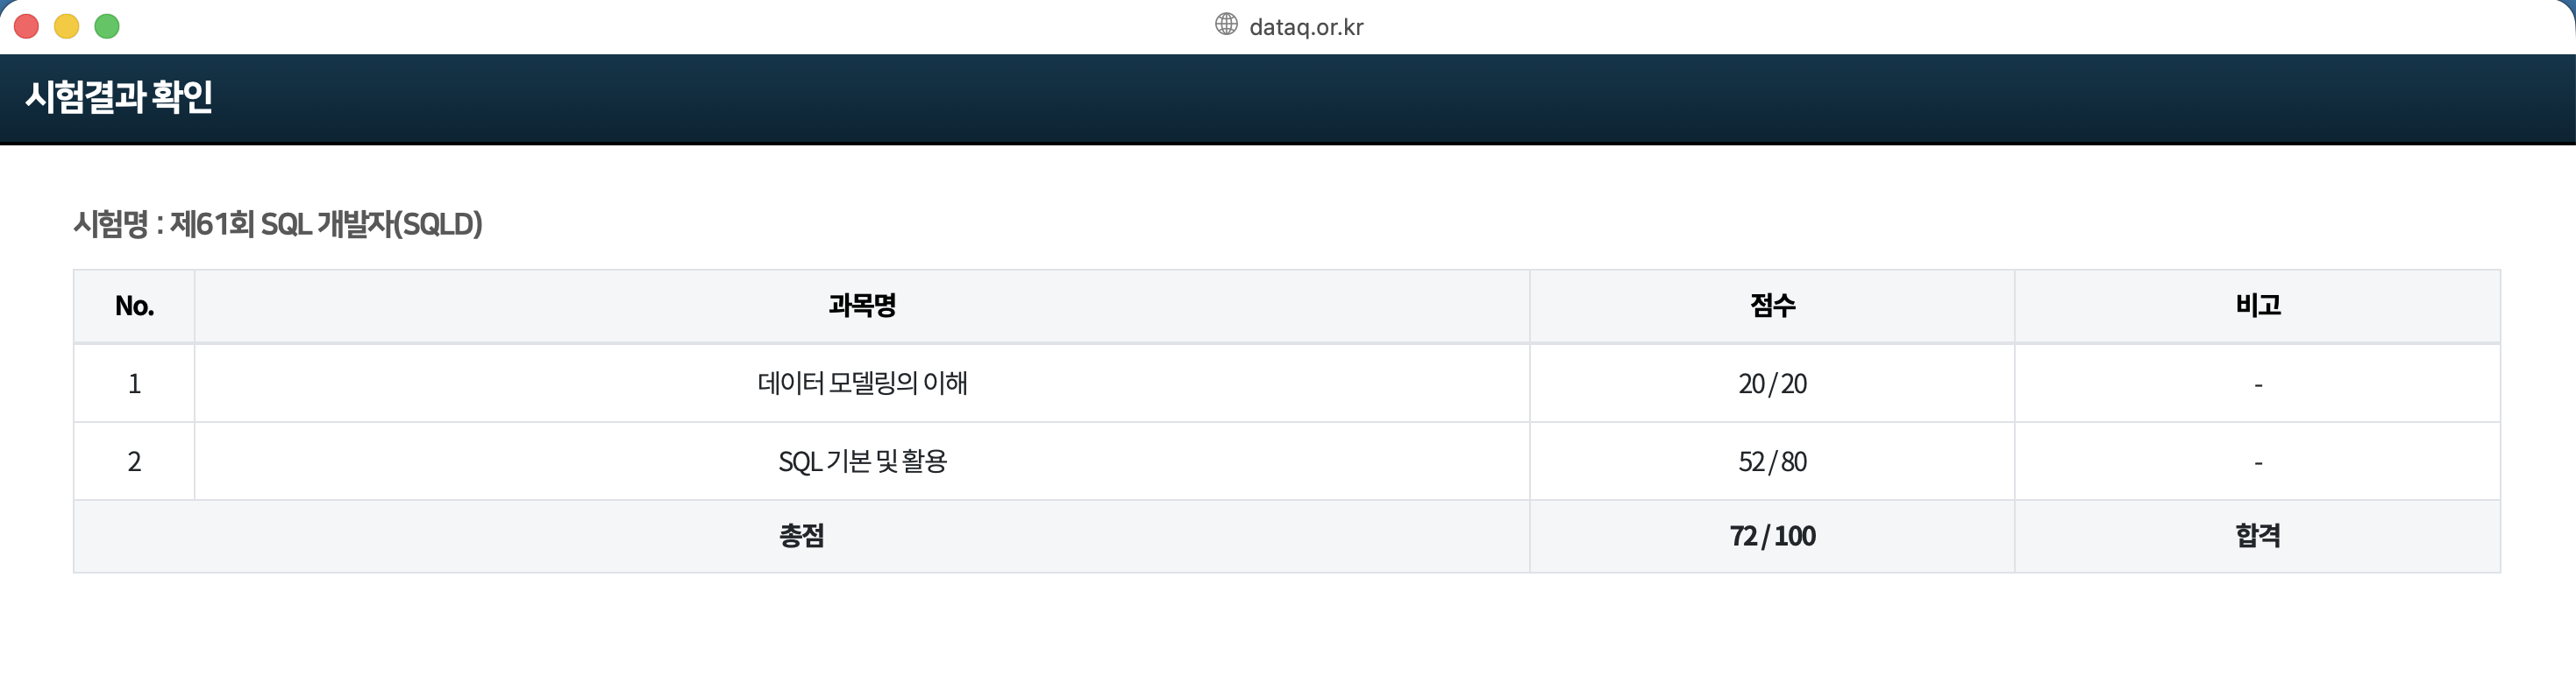Click the 52 / 80 score cell
The width and height of the screenshot is (2576, 690).
(1772, 461)
